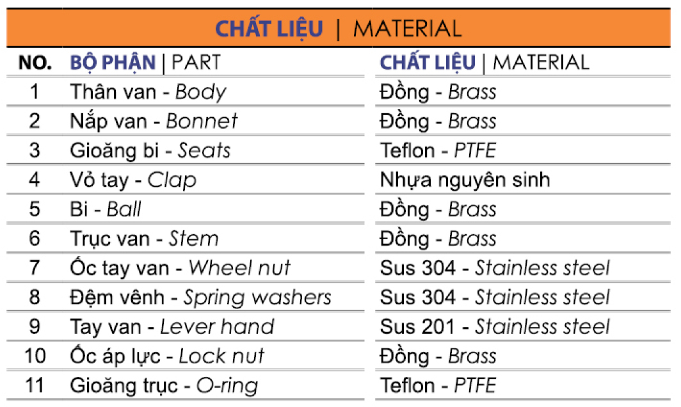This screenshot has height=407, width=681.
Task: Click the "NO." column header
Action: [35, 62]
